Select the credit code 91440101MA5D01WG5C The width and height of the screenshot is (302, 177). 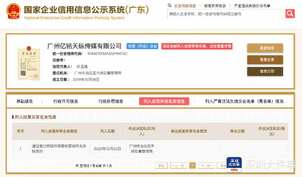click(x=108, y=54)
